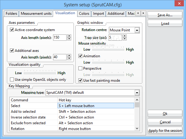Click key mapping list scroll up arrow

[137, 100]
